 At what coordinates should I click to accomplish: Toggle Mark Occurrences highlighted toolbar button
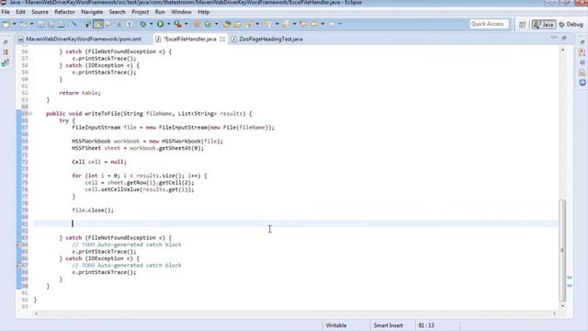(98, 25)
